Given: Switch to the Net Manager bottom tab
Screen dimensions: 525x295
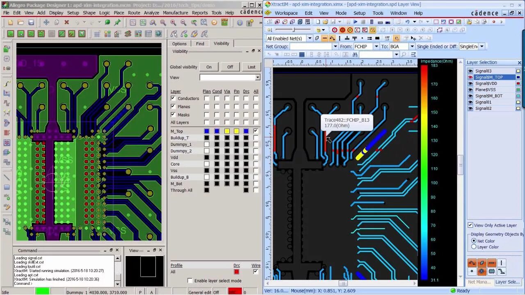Looking at the screenshot, I should pyautogui.click(x=479, y=282).
